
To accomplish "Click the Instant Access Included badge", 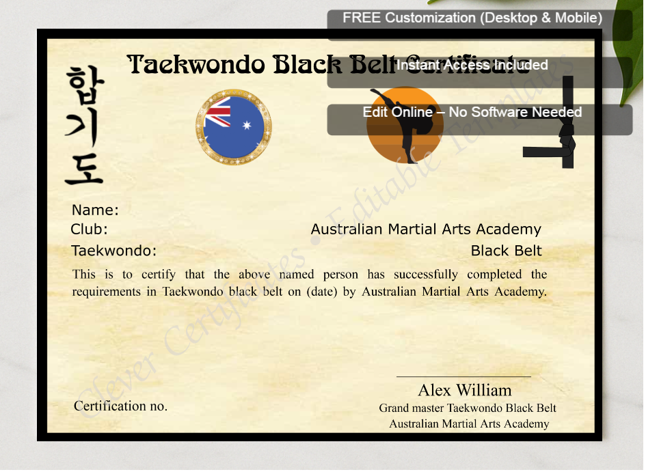I will (472, 65).
